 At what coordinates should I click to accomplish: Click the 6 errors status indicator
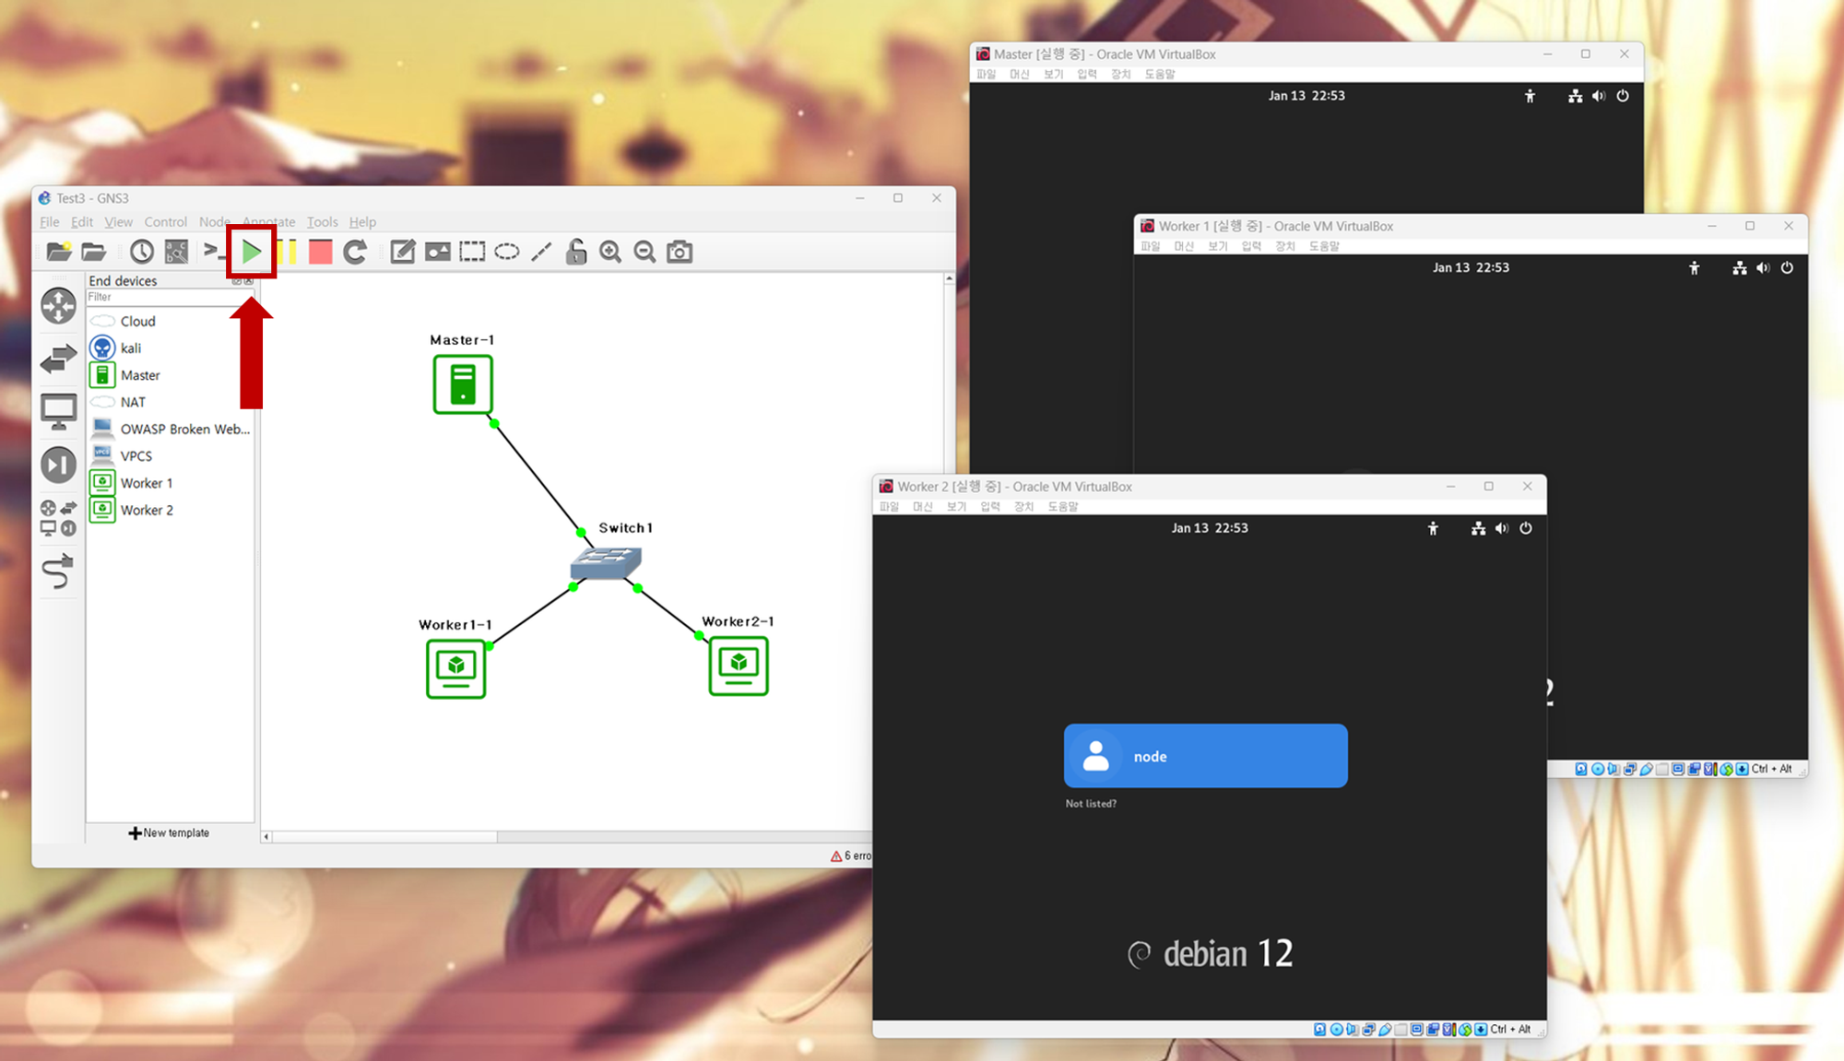pyautogui.click(x=851, y=856)
